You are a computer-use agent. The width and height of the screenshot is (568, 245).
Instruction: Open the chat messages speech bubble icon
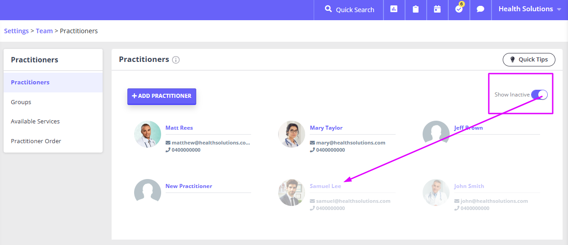480,9
